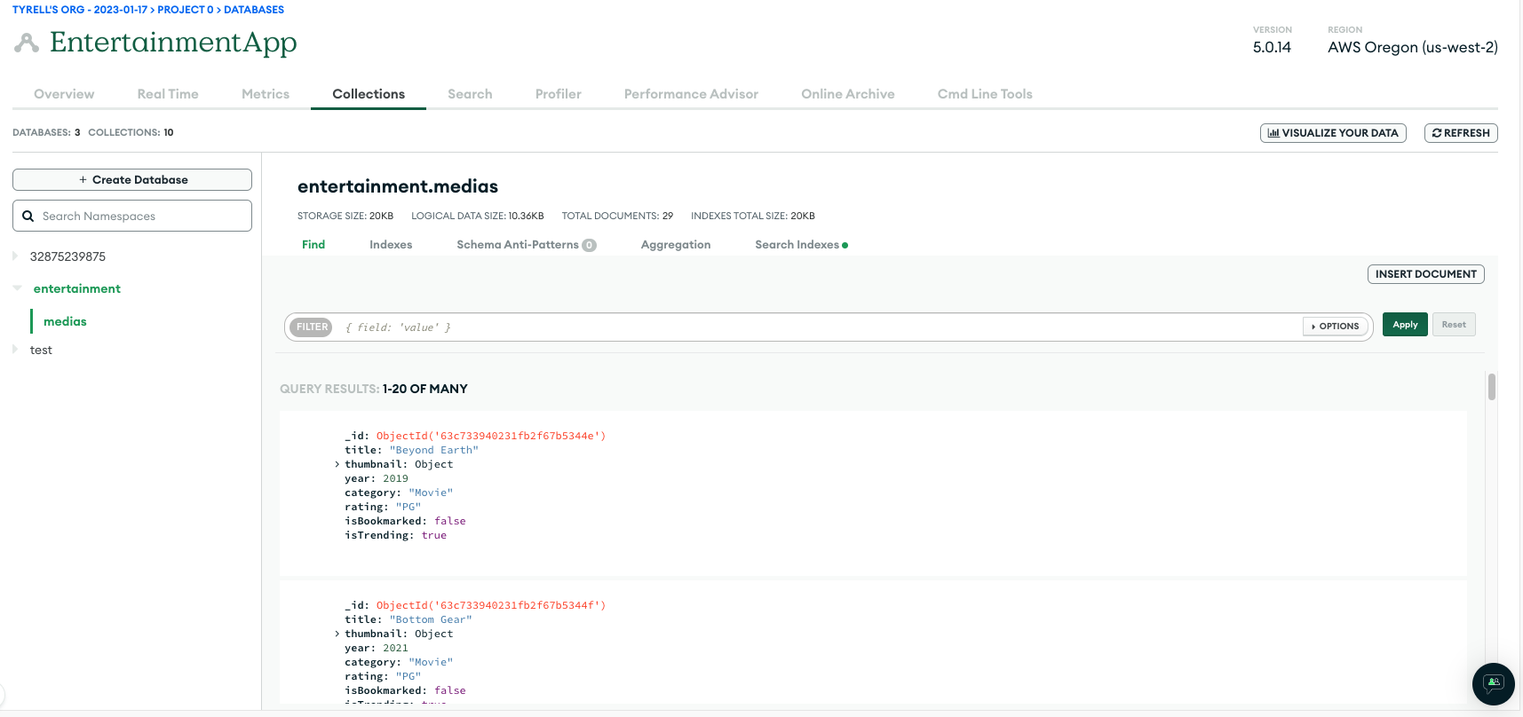Click the FILTER badge in query bar

click(x=312, y=327)
